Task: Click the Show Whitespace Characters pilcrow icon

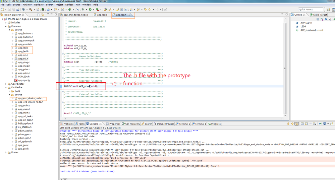Action: click(x=126, y=9)
